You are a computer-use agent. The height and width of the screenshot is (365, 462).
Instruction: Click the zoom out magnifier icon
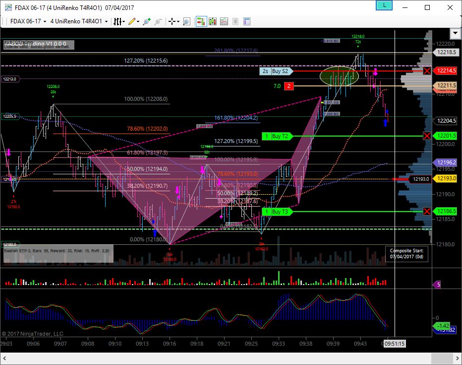[x=158, y=21]
